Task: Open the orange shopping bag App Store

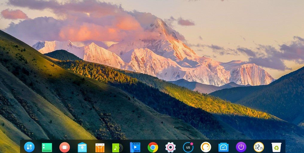Action: tap(100, 147)
